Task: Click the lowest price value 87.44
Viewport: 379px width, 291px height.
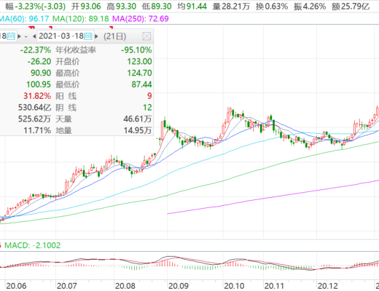Action: pyautogui.click(x=141, y=84)
